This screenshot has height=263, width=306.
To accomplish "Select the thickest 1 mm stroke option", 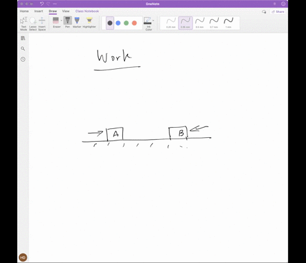I will [228, 23].
